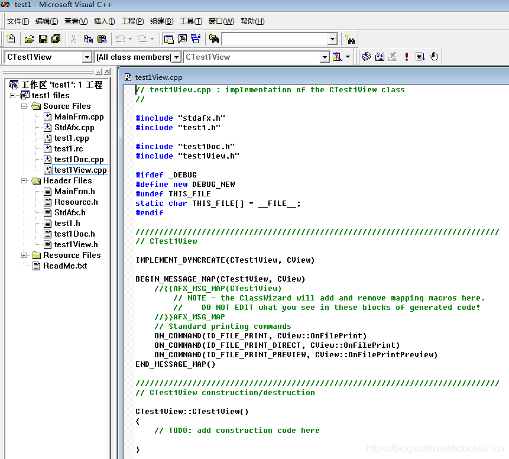The height and width of the screenshot is (459, 509).
Task: Click the Save toolbar icon
Action: (43, 39)
